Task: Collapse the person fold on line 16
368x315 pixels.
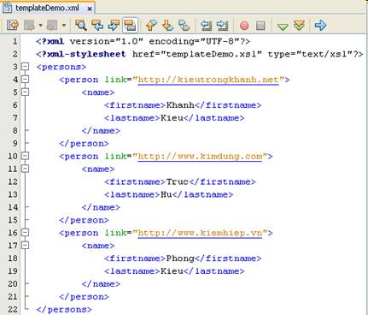Action: pos(26,232)
